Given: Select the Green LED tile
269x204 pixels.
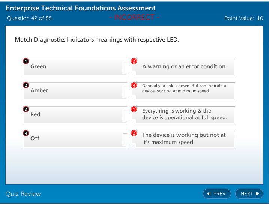Looking at the screenshot, I should 73,67.
